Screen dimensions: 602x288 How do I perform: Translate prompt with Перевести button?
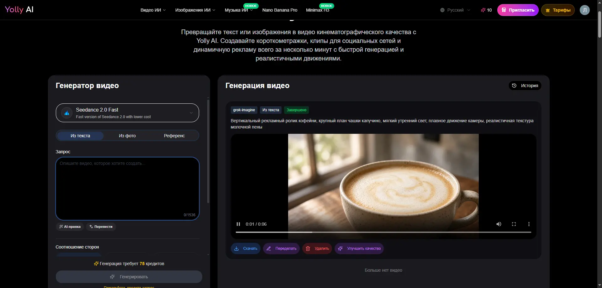pyautogui.click(x=101, y=227)
